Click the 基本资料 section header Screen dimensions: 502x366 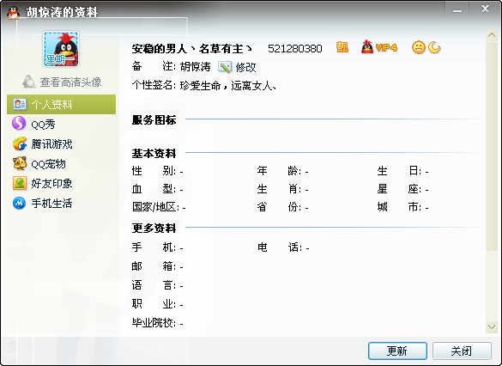tap(154, 154)
